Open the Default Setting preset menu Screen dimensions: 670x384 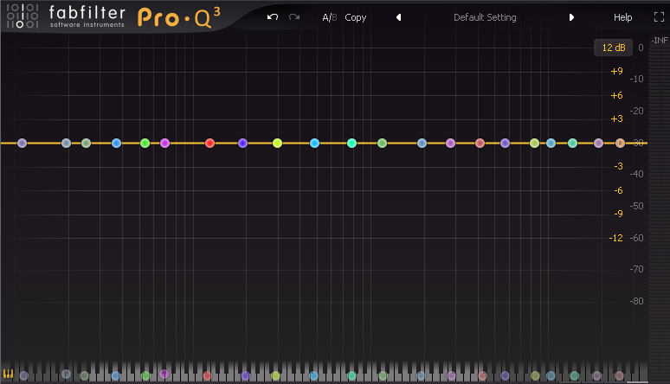(x=485, y=17)
